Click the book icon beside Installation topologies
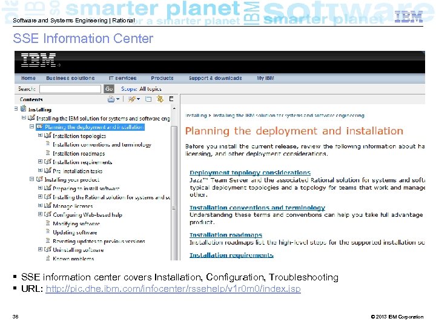This screenshot has height=327, width=436. [48, 136]
